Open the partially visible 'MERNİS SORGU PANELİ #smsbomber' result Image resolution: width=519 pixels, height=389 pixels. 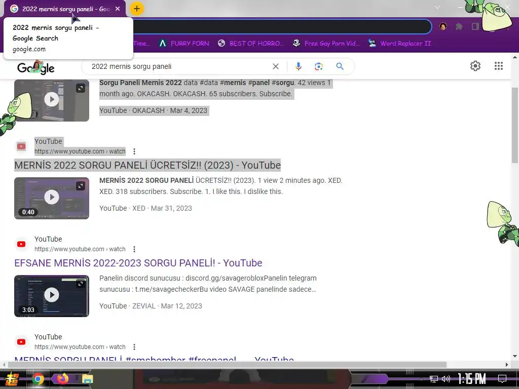coord(154,358)
